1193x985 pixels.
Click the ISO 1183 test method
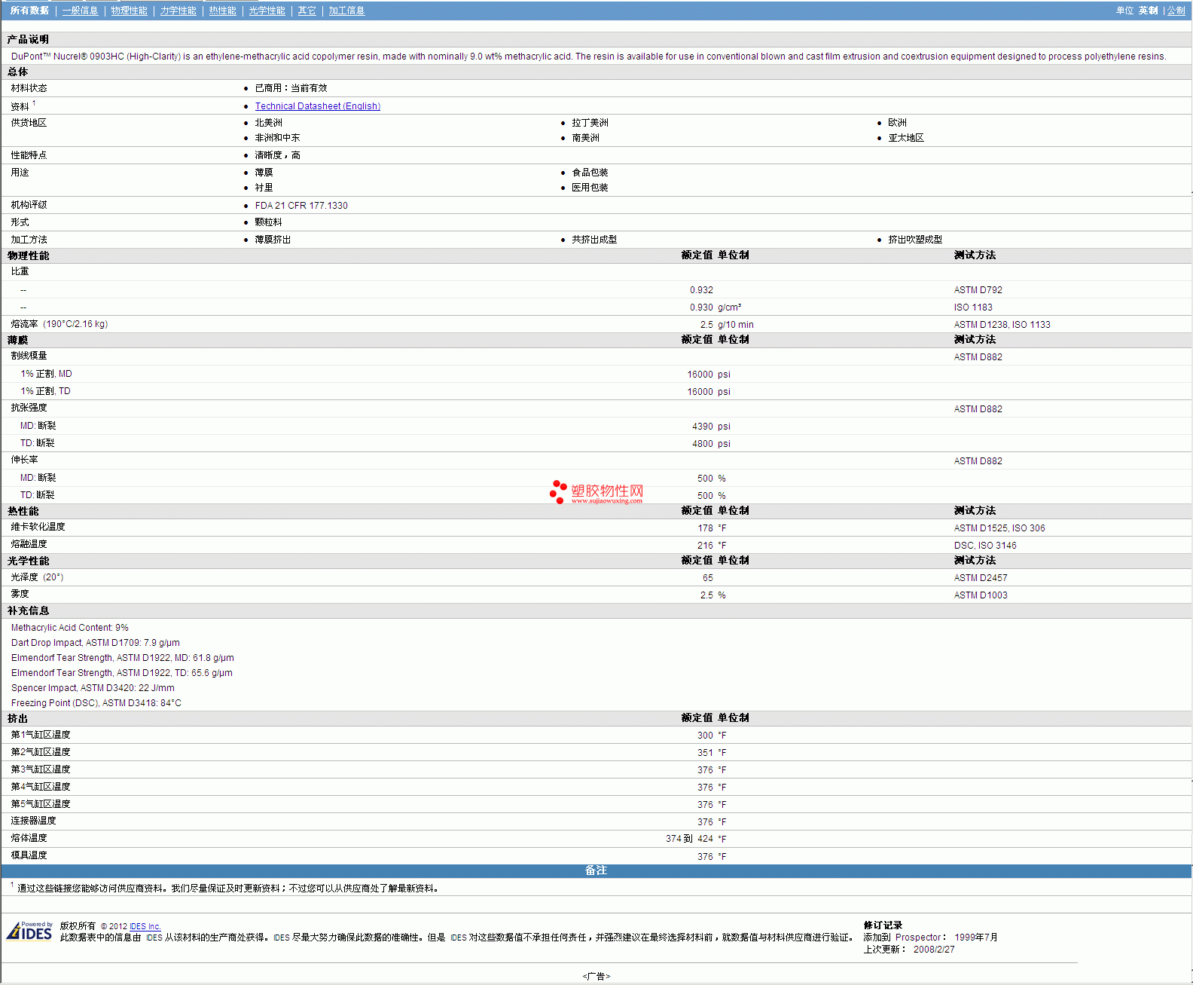tap(973, 307)
